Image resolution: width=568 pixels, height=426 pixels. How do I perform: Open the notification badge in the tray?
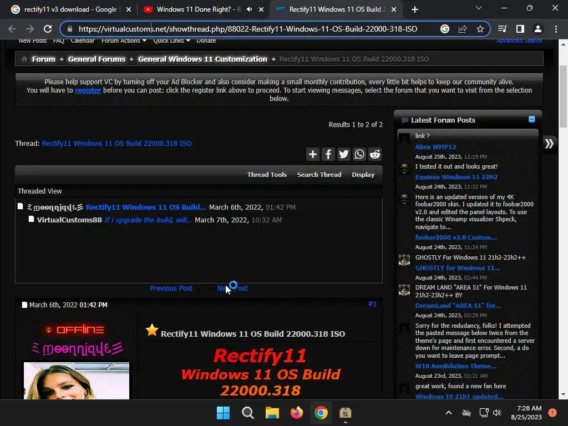click(x=552, y=413)
